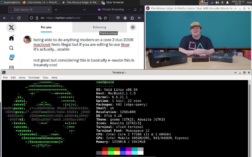
Task: Select the '(16) Home / X' browser tab
Action: tap(30, 10)
